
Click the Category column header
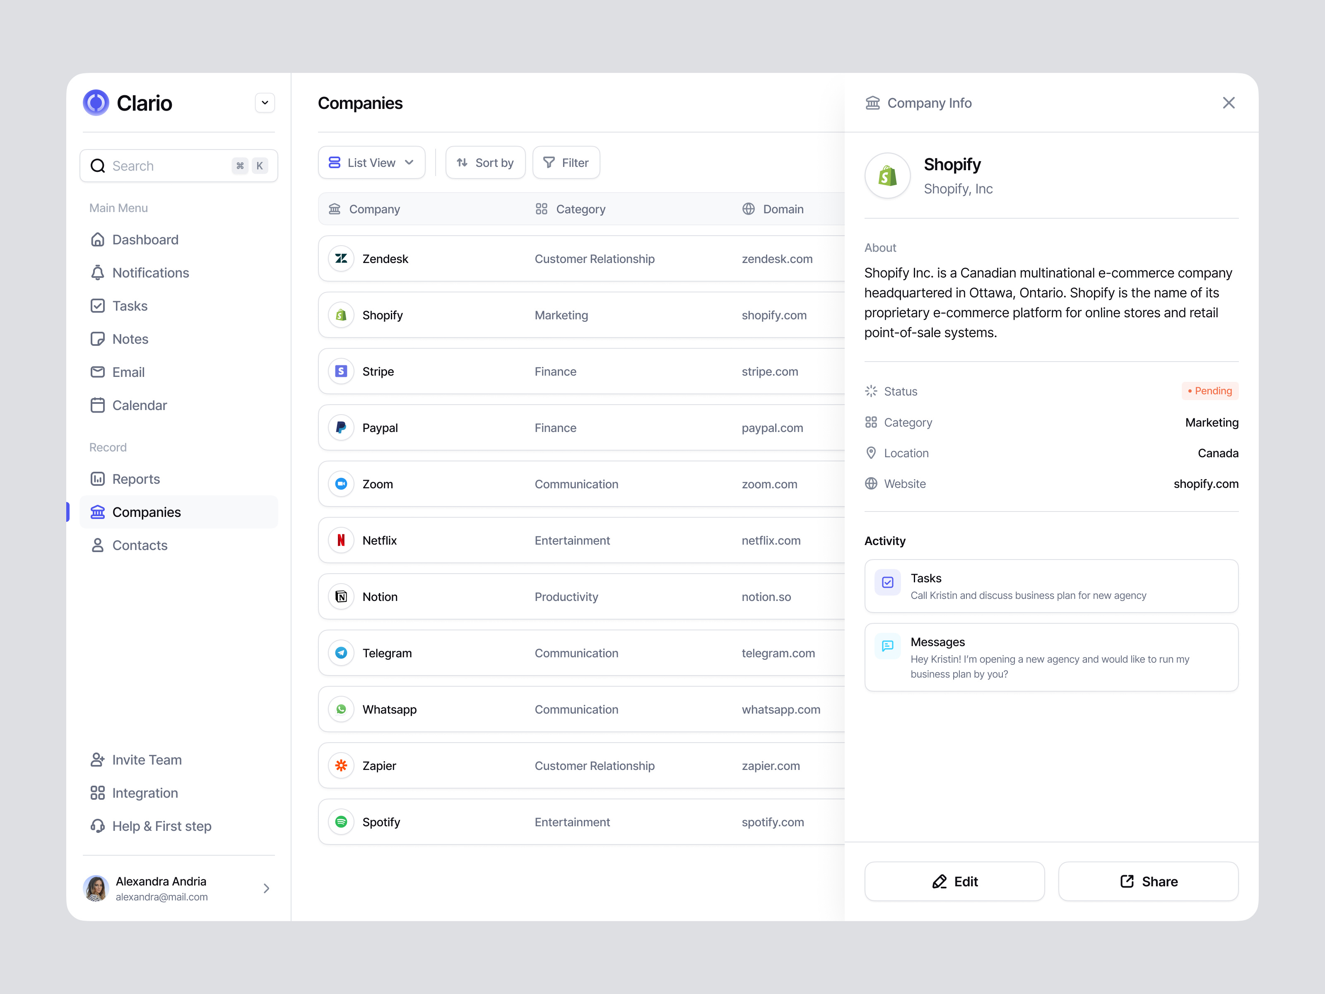pyautogui.click(x=570, y=209)
